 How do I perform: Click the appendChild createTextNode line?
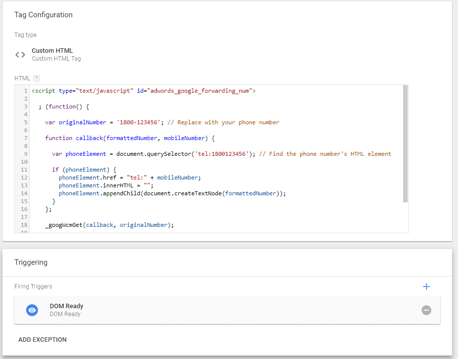click(172, 193)
